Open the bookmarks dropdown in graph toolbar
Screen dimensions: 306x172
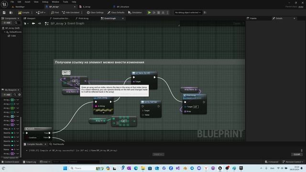26,23
